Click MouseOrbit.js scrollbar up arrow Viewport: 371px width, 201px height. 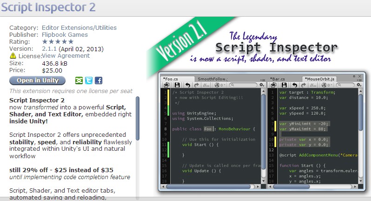(x=361, y=91)
